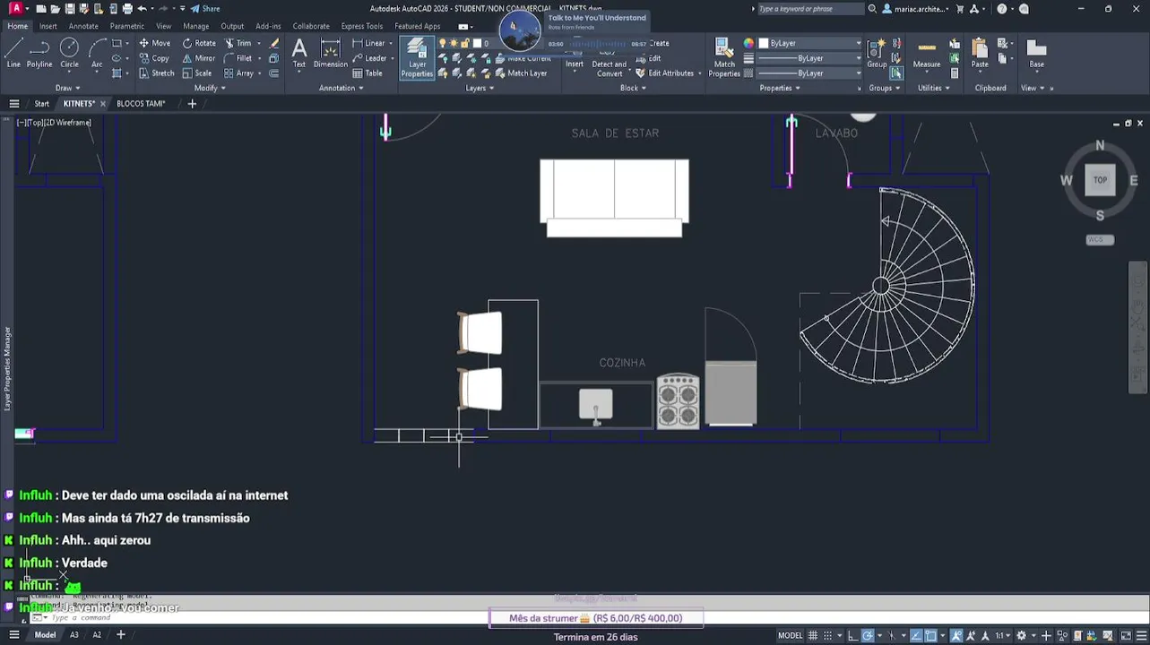This screenshot has width=1150, height=645.
Task: Expand the Utilities panel dropdown
Action: coord(934,88)
